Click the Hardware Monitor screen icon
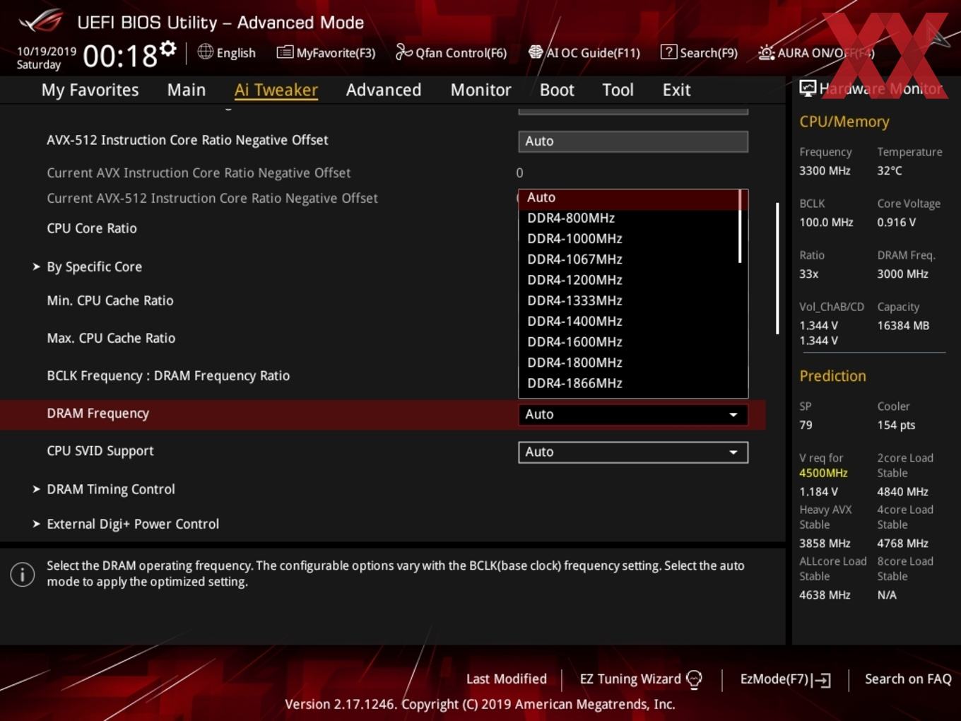The image size is (961, 721). (x=808, y=88)
